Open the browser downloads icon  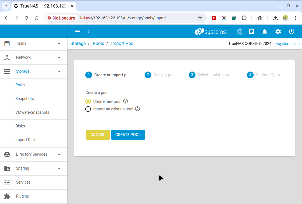[x=275, y=18]
